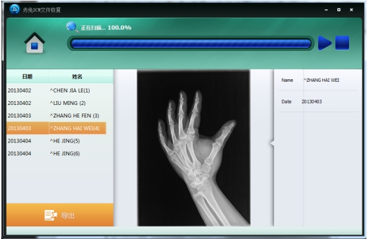367x239 pixels.
Task: Click the hand X-ray preview image
Action: point(193,148)
